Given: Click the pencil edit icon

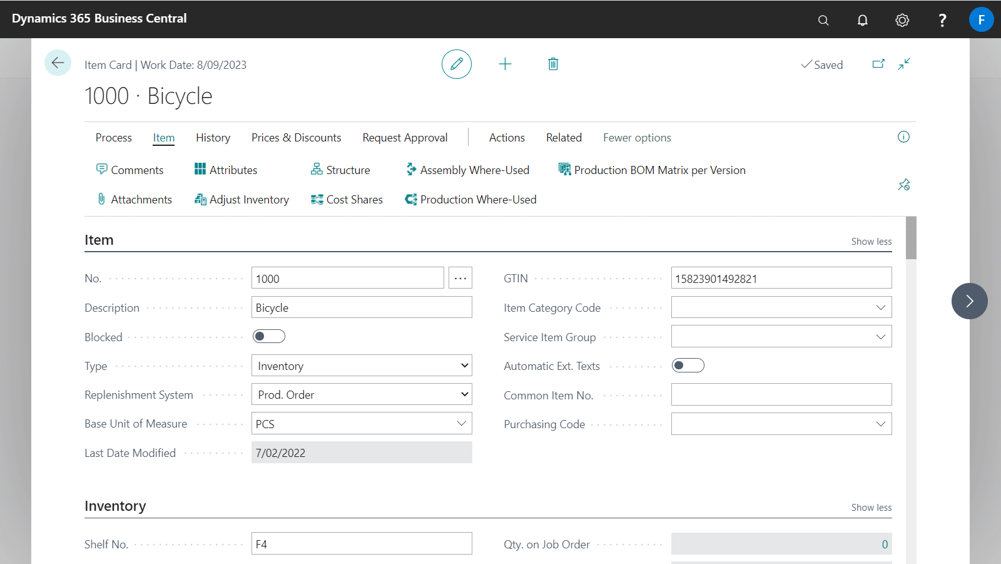Looking at the screenshot, I should pos(457,64).
